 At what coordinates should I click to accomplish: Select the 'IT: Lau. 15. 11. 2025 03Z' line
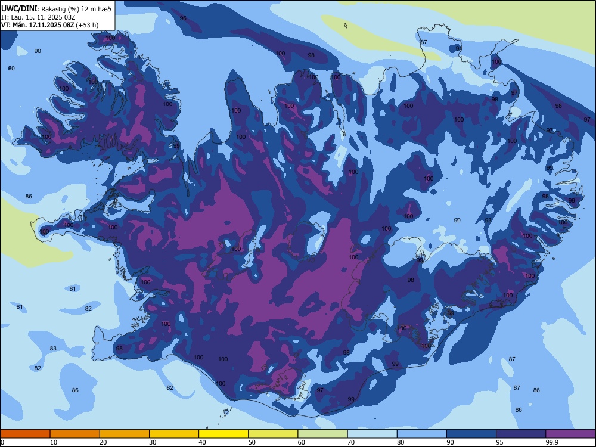click(38, 17)
